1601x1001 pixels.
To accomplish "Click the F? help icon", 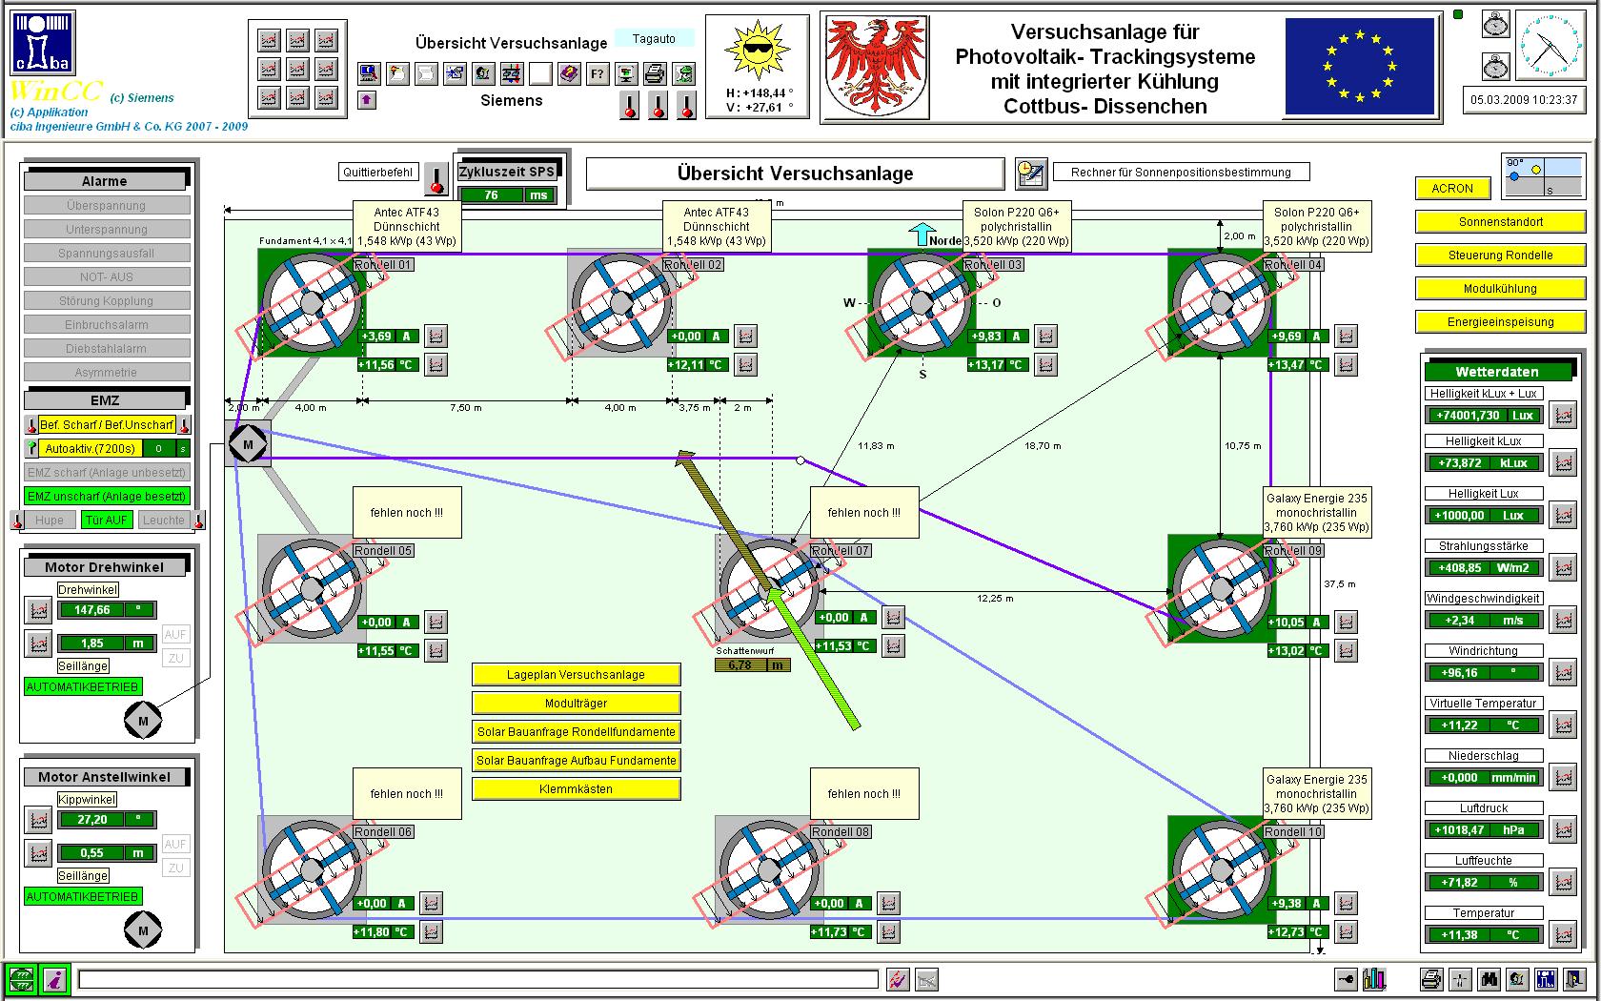I will [x=598, y=73].
